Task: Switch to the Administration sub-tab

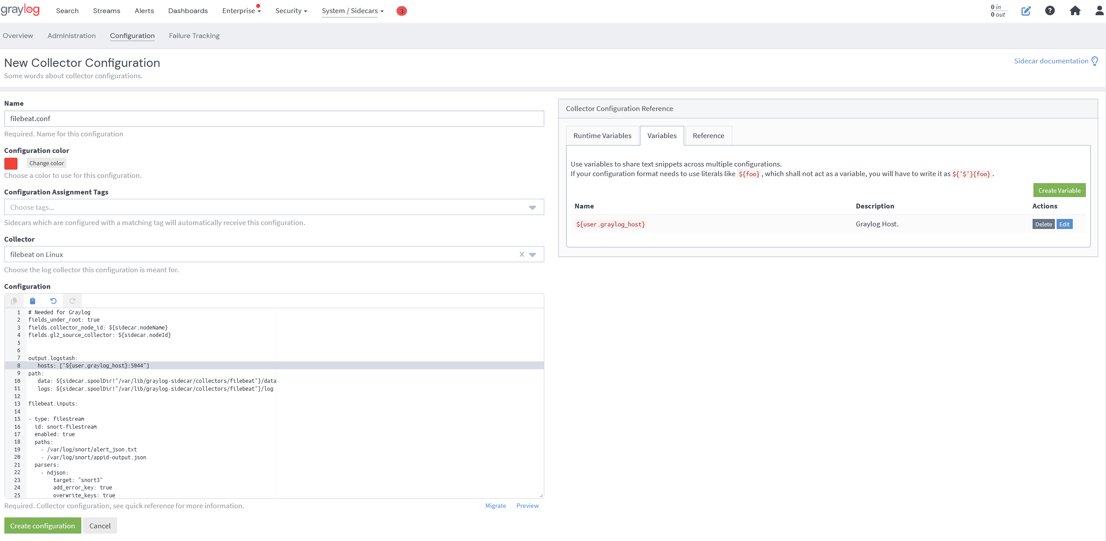Action: click(72, 36)
